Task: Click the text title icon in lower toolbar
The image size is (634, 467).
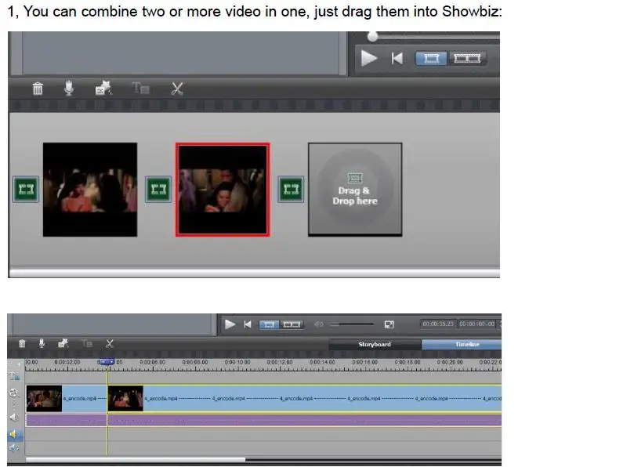Action: pos(87,344)
